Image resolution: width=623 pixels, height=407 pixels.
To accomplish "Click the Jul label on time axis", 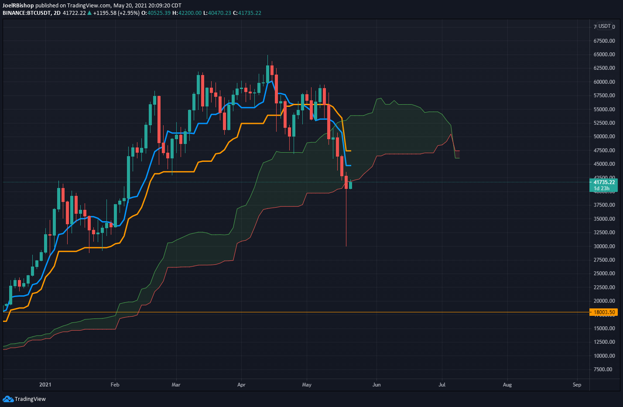I will pyautogui.click(x=442, y=385).
